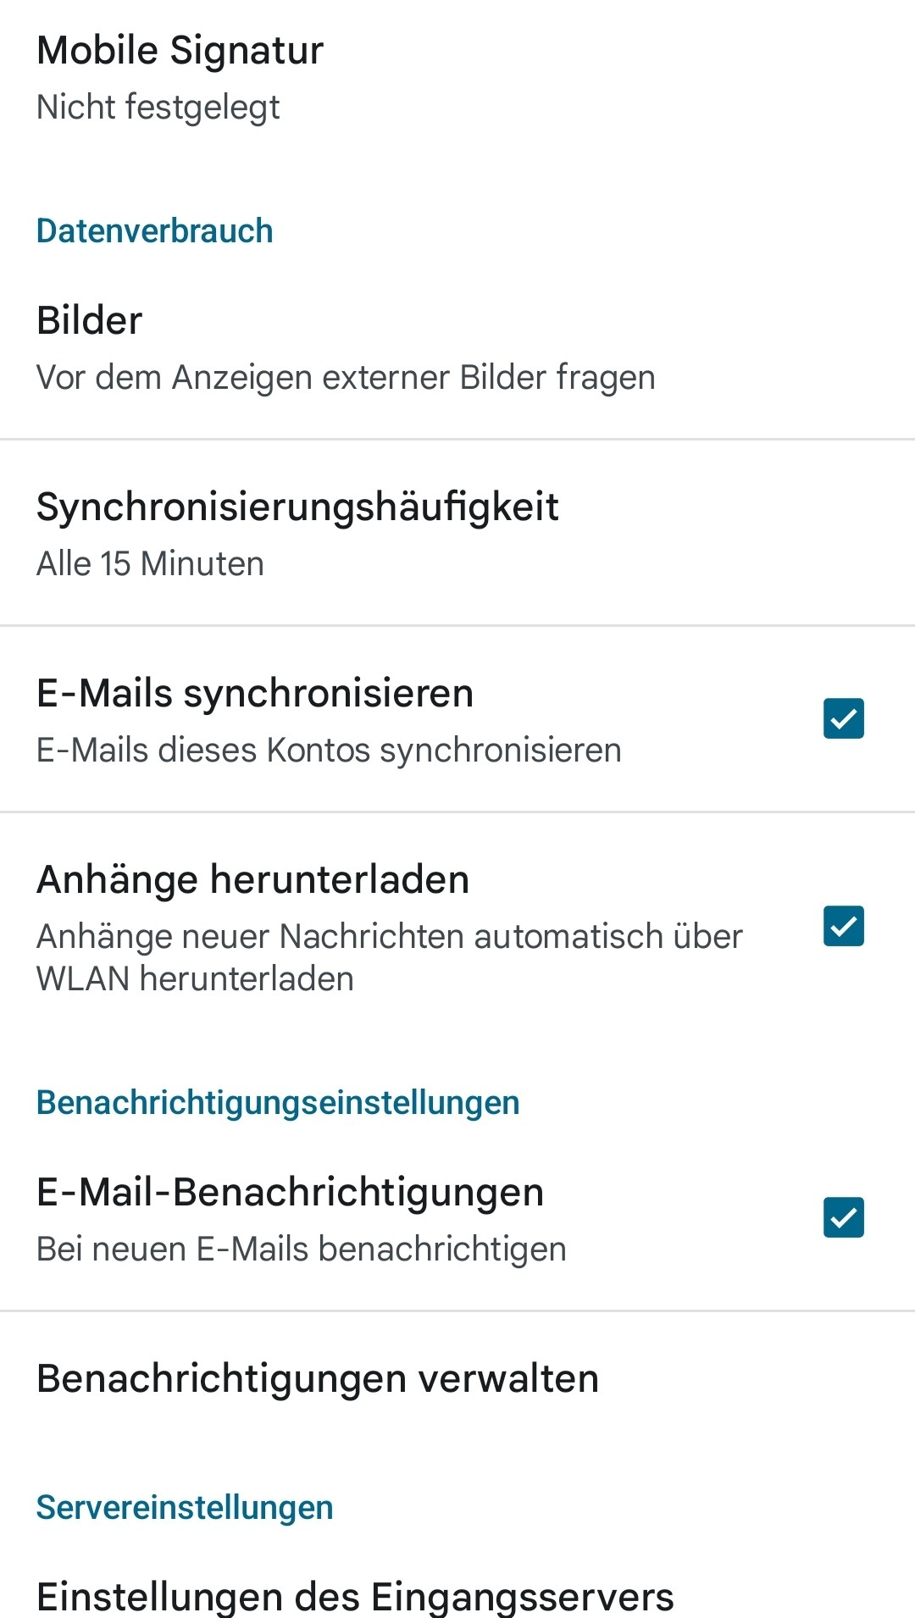Viewport: 915px width, 1618px height.
Task: Tap the 'E-Mail-Benachrichtigungen' title
Action: coord(290,1192)
